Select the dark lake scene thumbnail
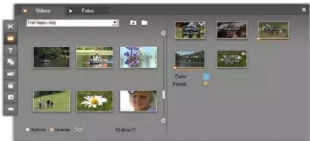Viewport: 310px width, 141px height. (x=52, y=57)
